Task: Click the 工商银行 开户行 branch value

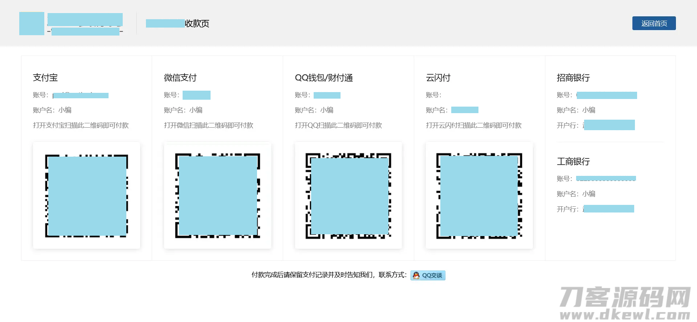Action: point(608,209)
